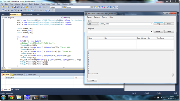The image size is (180, 101).
Task: Click the Undo arrow icon
Action: coord(31,7)
